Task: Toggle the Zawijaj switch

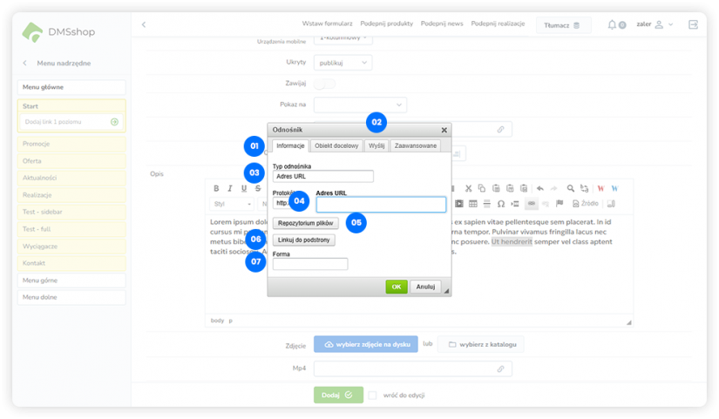Action: click(324, 84)
